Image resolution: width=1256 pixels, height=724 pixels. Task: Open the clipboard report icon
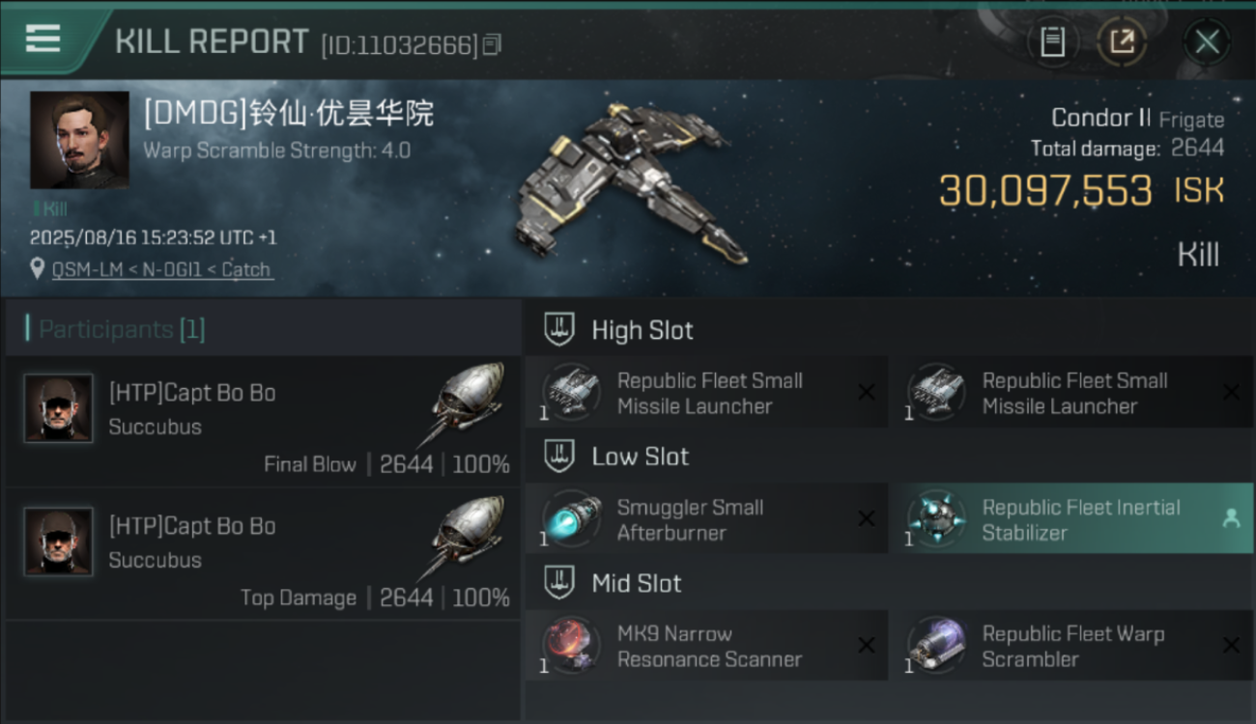point(1052,42)
